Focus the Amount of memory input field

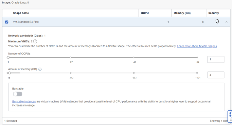pos(216,75)
